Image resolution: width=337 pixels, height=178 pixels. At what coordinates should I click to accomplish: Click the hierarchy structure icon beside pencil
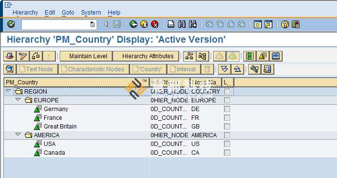[36, 56]
